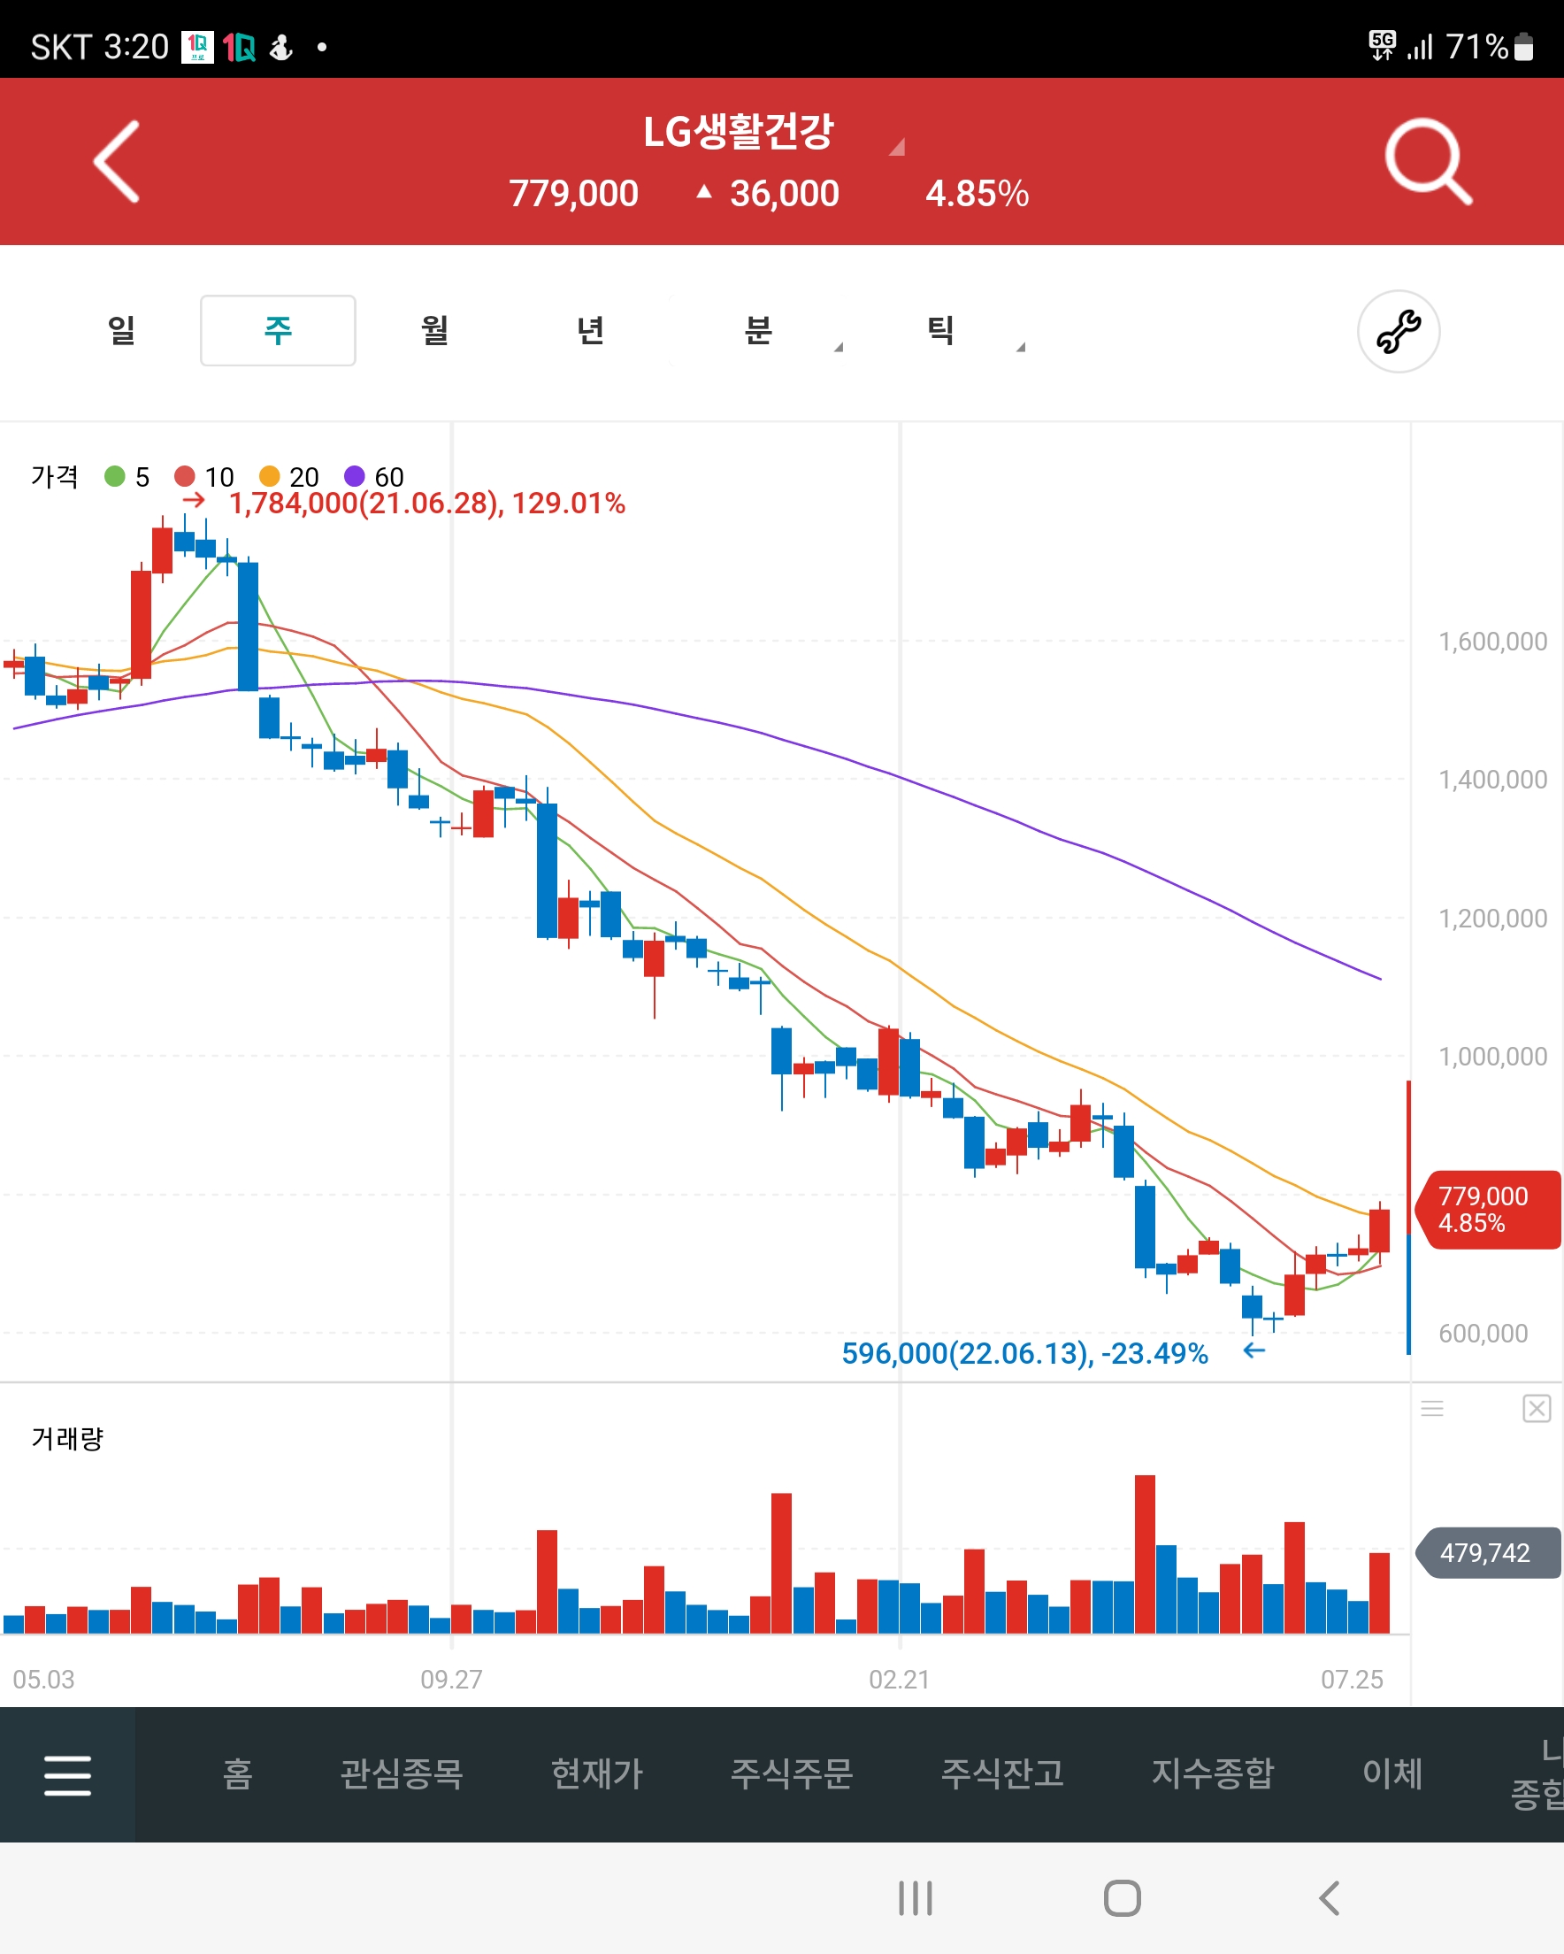Screen dimensions: 1564x1954
Task: Tap the Android home button
Action: coord(1122,1898)
